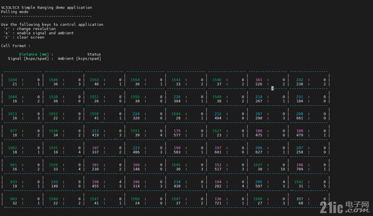Click the magenta distance value 189
The width and height of the screenshot is (373, 216).
pyautogui.click(x=300, y=131)
